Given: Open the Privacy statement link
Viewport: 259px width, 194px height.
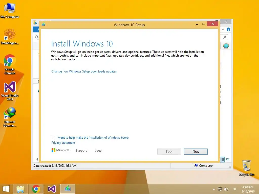Looking at the screenshot, I should 63,143.
